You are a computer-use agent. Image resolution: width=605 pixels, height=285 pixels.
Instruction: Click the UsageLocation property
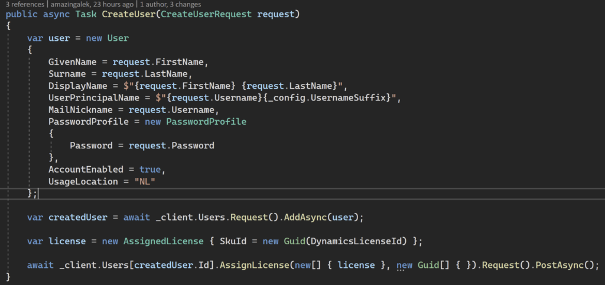[83, 182]
